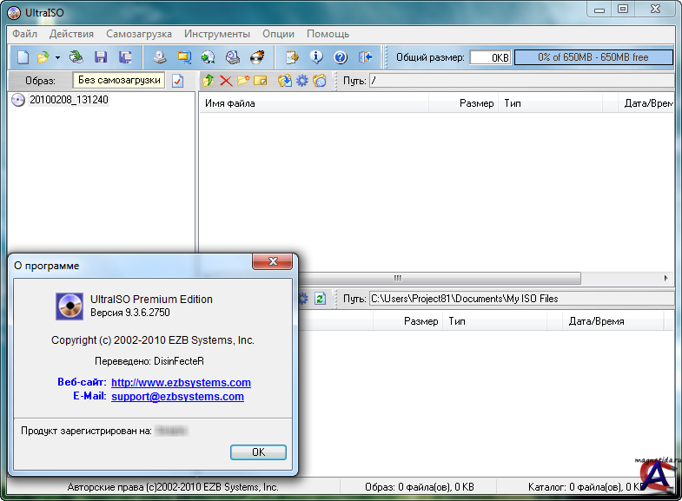Click the 650MB capacity usage bar

593,57
